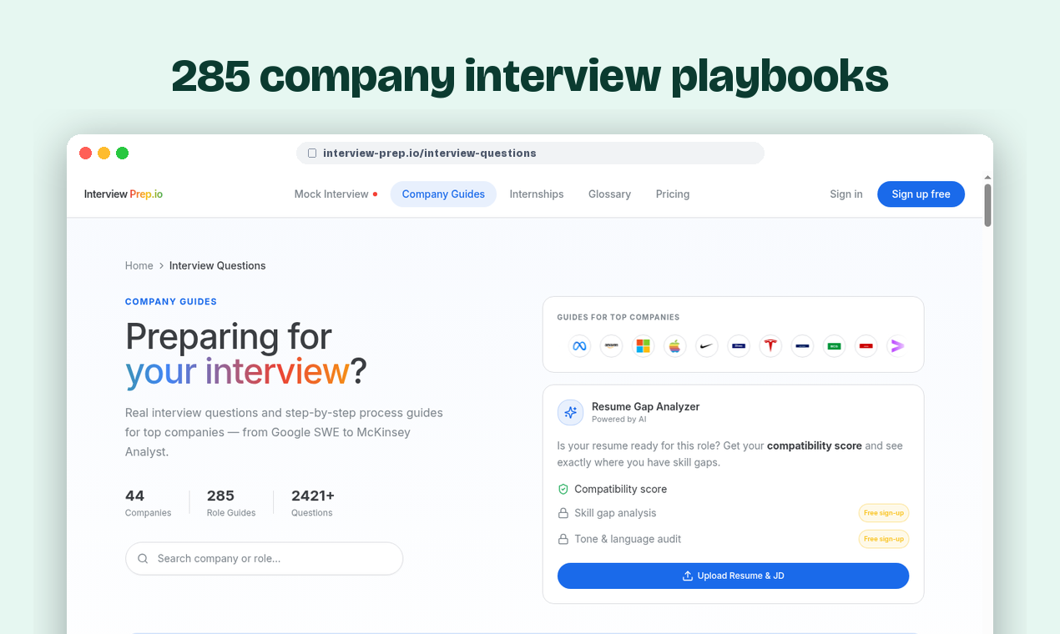Click the Resume Gap Analyzer sparkle icon
Viewport: 1060px width, 634px height.
pos(570,412)
